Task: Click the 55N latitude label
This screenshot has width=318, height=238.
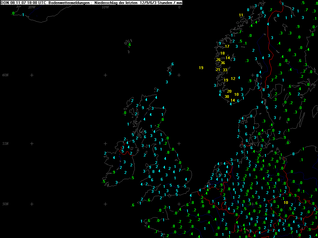Action: (x=6, y=143)
